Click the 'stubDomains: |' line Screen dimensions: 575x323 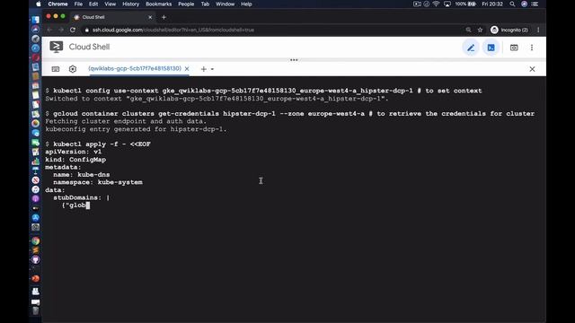(x=82, y=197)
